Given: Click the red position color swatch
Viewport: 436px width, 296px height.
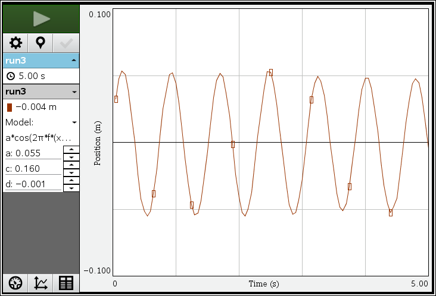Looking at the screenshot, I should tap(10, 108).
